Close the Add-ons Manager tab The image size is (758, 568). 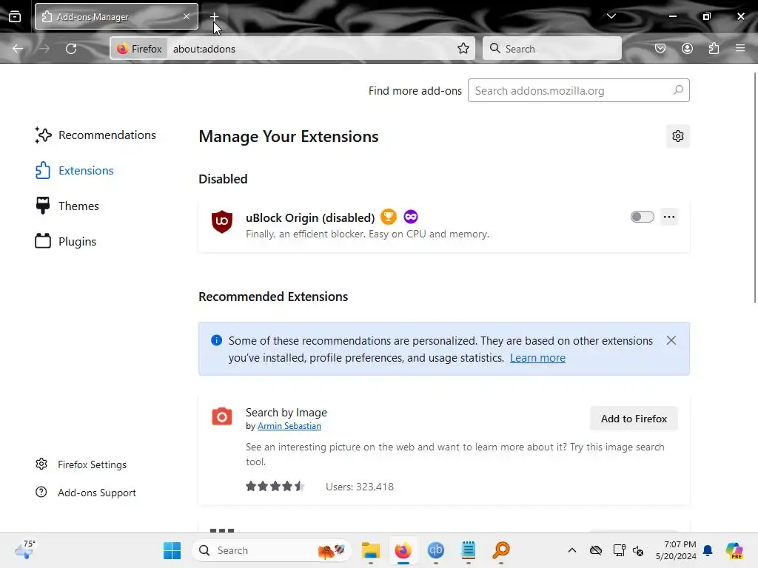coord(187,16)
